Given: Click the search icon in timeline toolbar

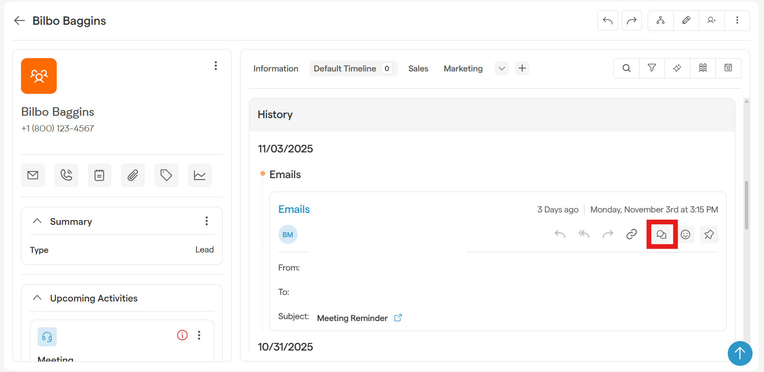Looking at the screenshot, I should (626, 68).
